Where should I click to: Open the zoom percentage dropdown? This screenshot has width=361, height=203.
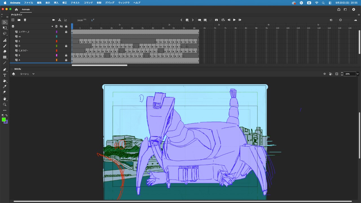point(358,74)
